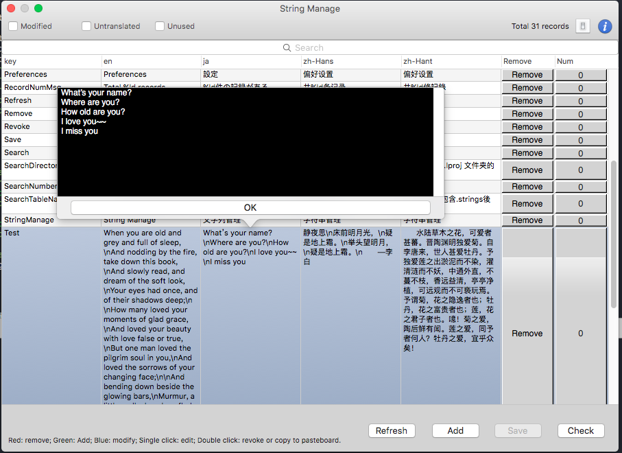
Task: Click the search magnifier icon
Action: click(287, 47)
